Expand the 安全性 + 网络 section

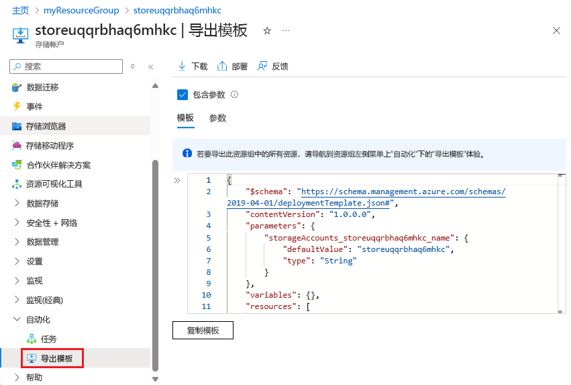17,222
